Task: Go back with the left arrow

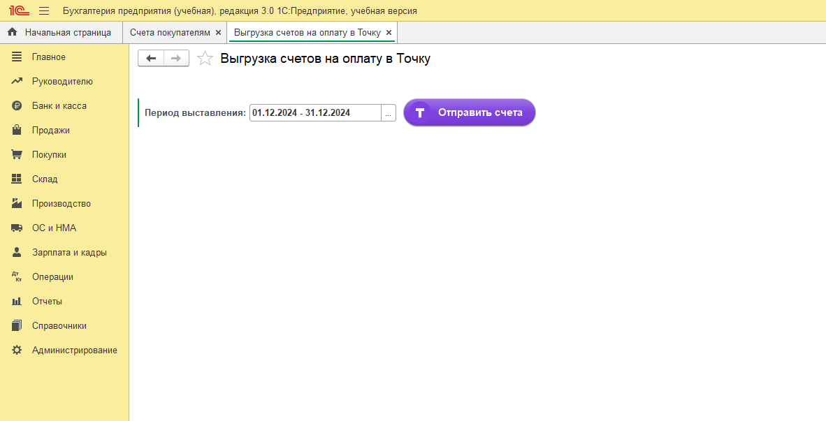Action: pyautogui.click(x=151, y=59)
